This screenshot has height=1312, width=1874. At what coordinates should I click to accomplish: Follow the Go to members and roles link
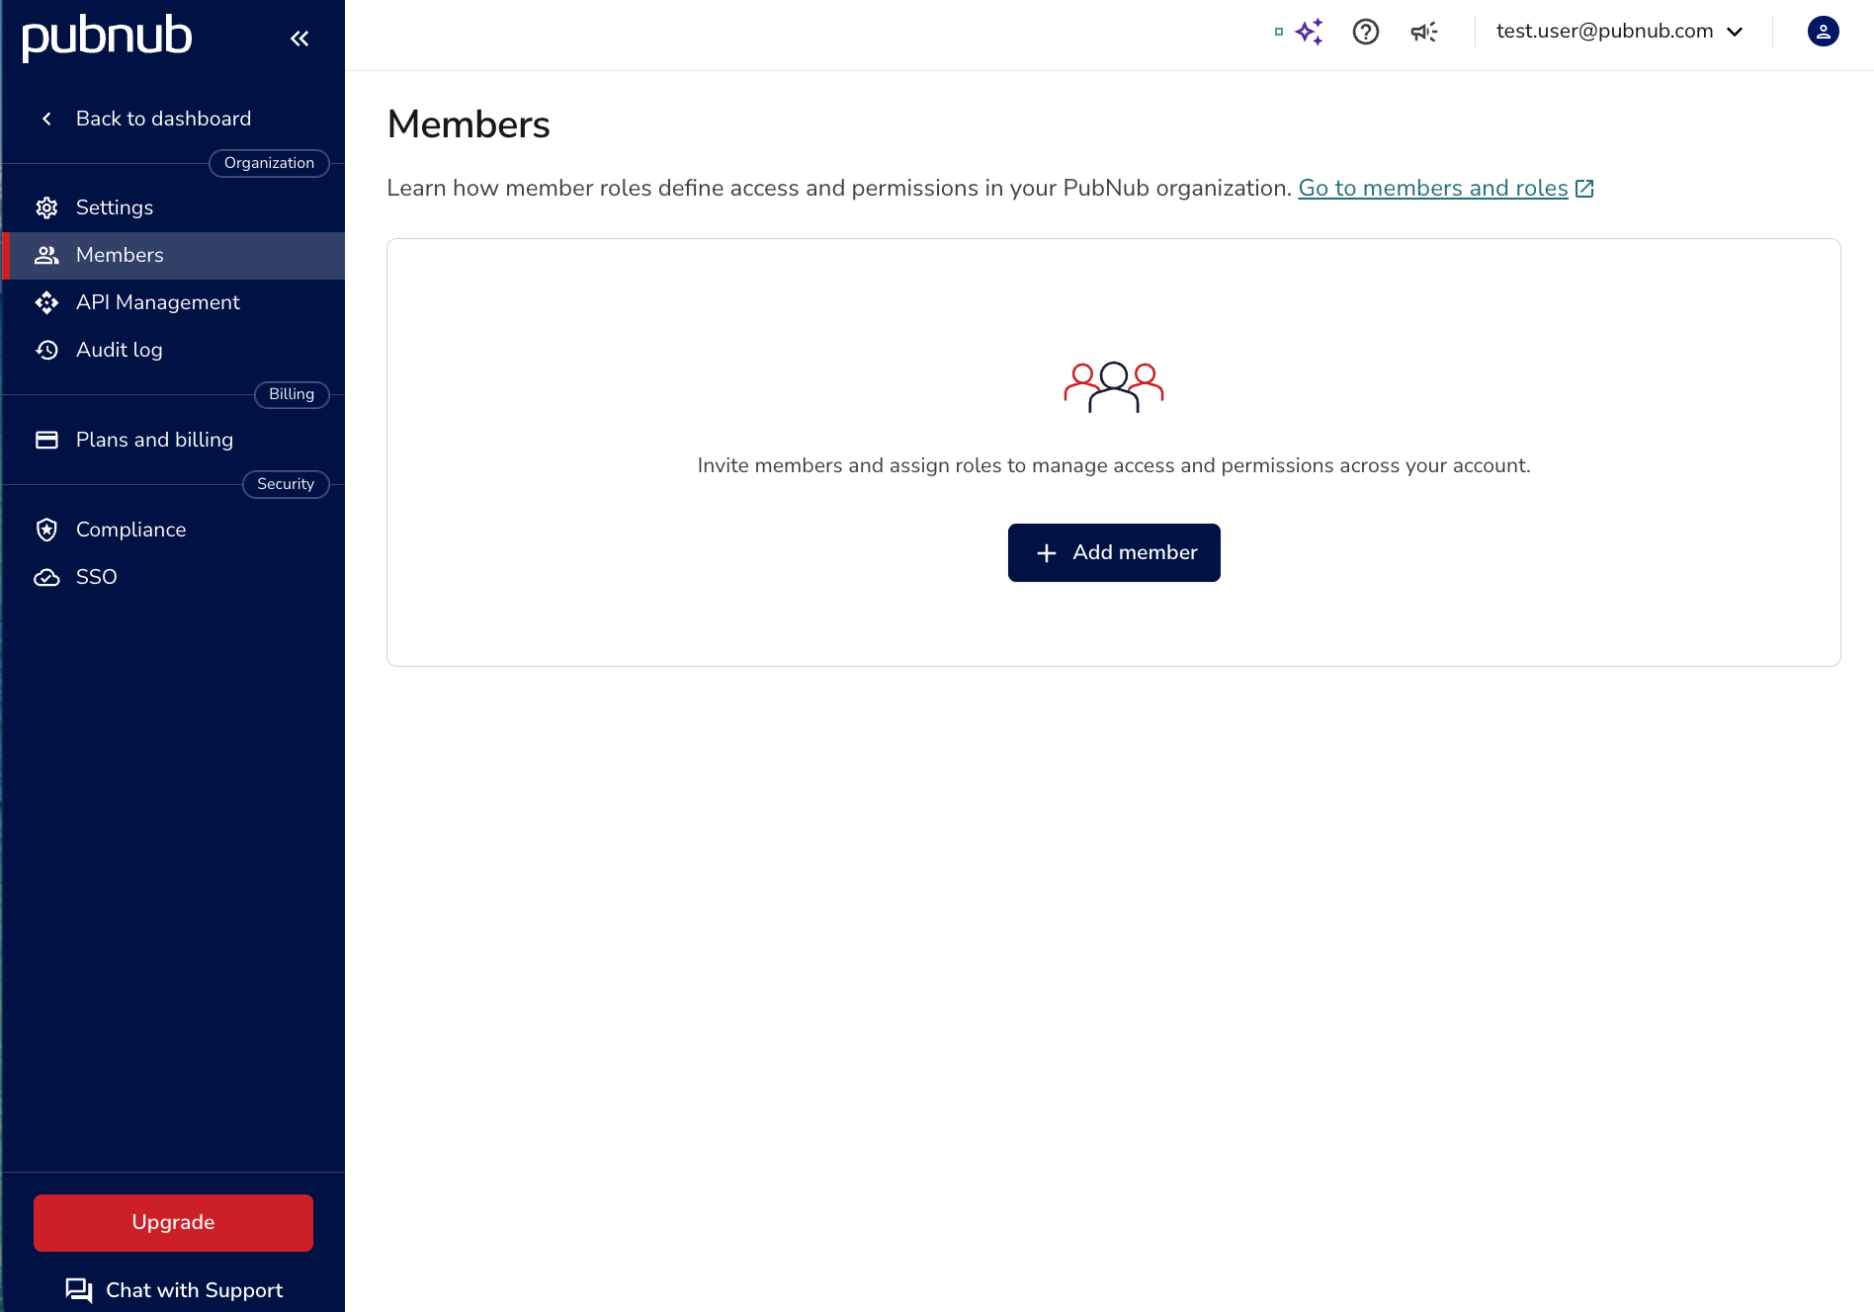click(1446, 188)
